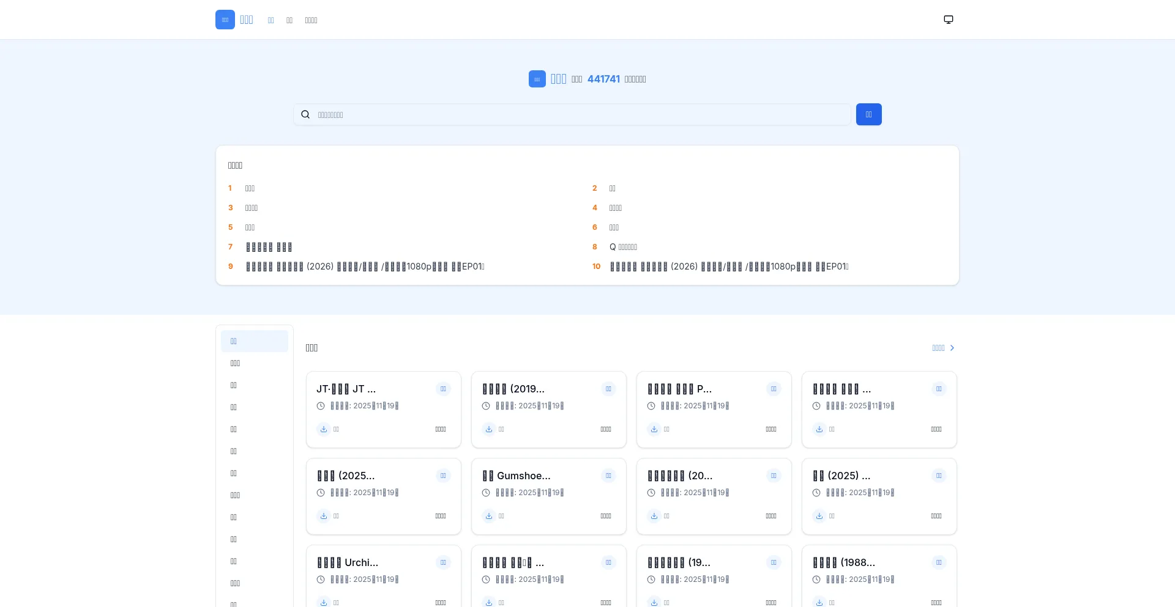Viewport: 1175px width, 607px height.
Task: Click the clock icon on the (2019 card
Action: coord(486,406)
